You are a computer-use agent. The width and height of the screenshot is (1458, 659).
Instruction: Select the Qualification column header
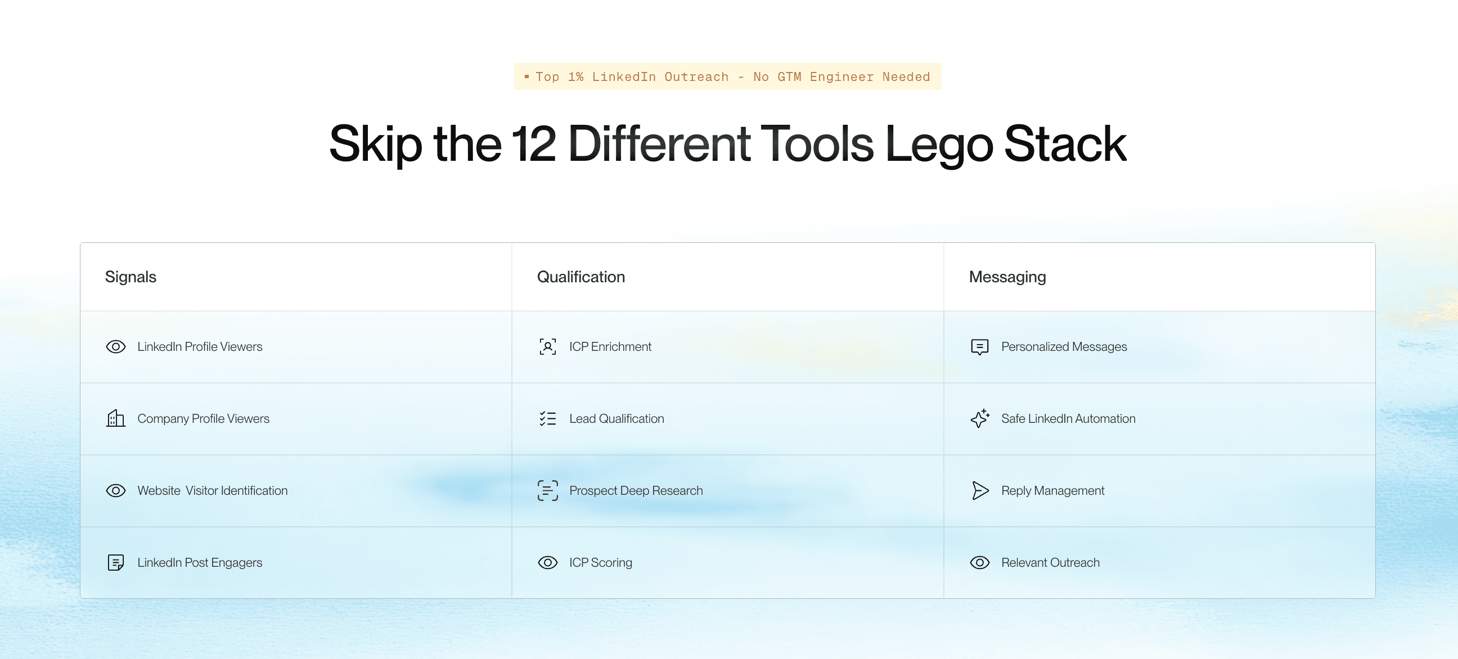click(580, 277)
